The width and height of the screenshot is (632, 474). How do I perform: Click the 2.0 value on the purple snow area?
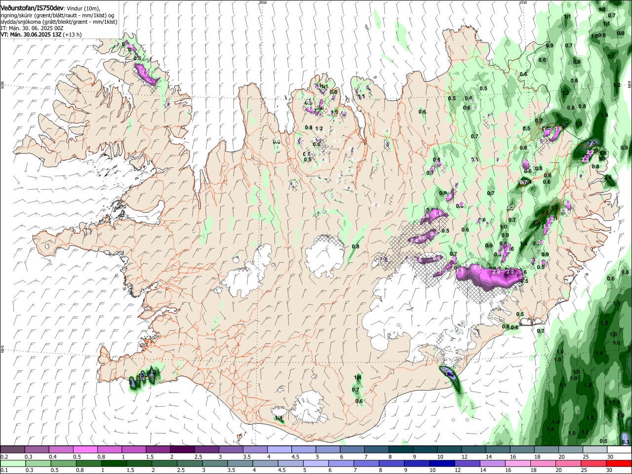point(496,272)
